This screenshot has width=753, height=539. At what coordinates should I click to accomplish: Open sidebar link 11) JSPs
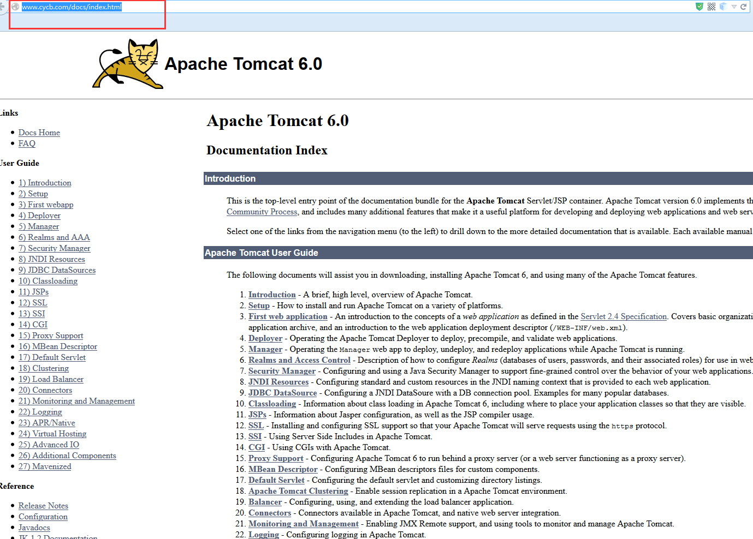coord(33,292)
